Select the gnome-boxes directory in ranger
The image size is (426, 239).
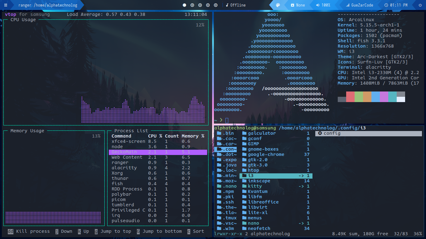(x=276, y=149)
